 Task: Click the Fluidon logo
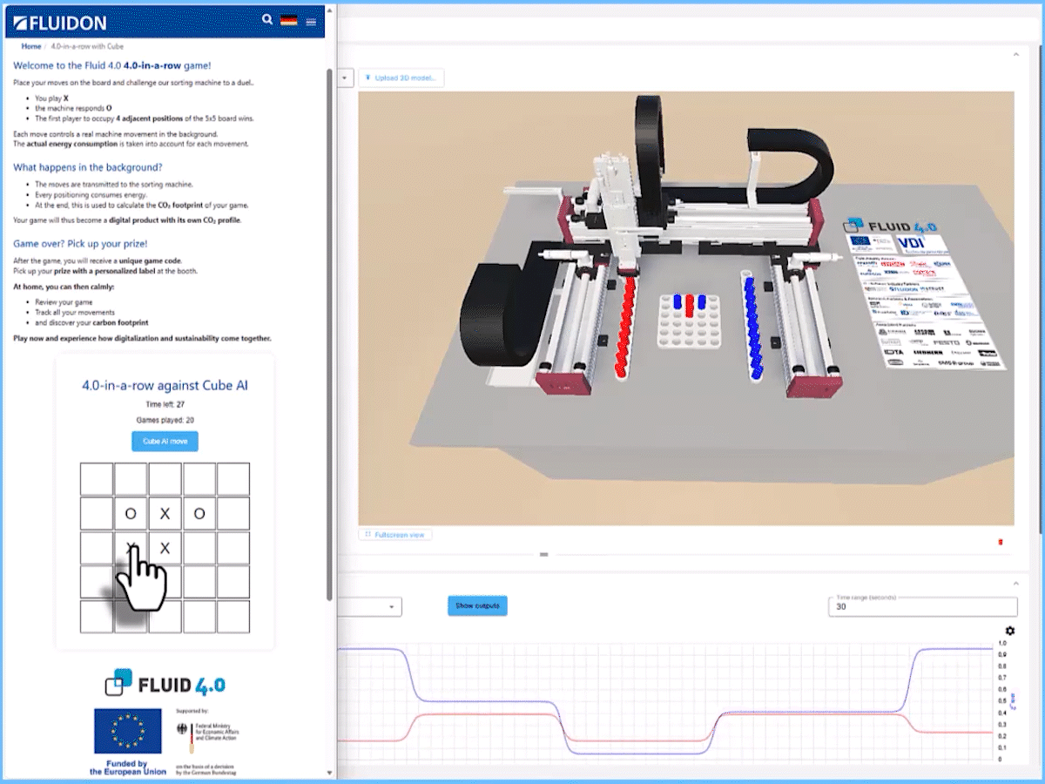60,23
